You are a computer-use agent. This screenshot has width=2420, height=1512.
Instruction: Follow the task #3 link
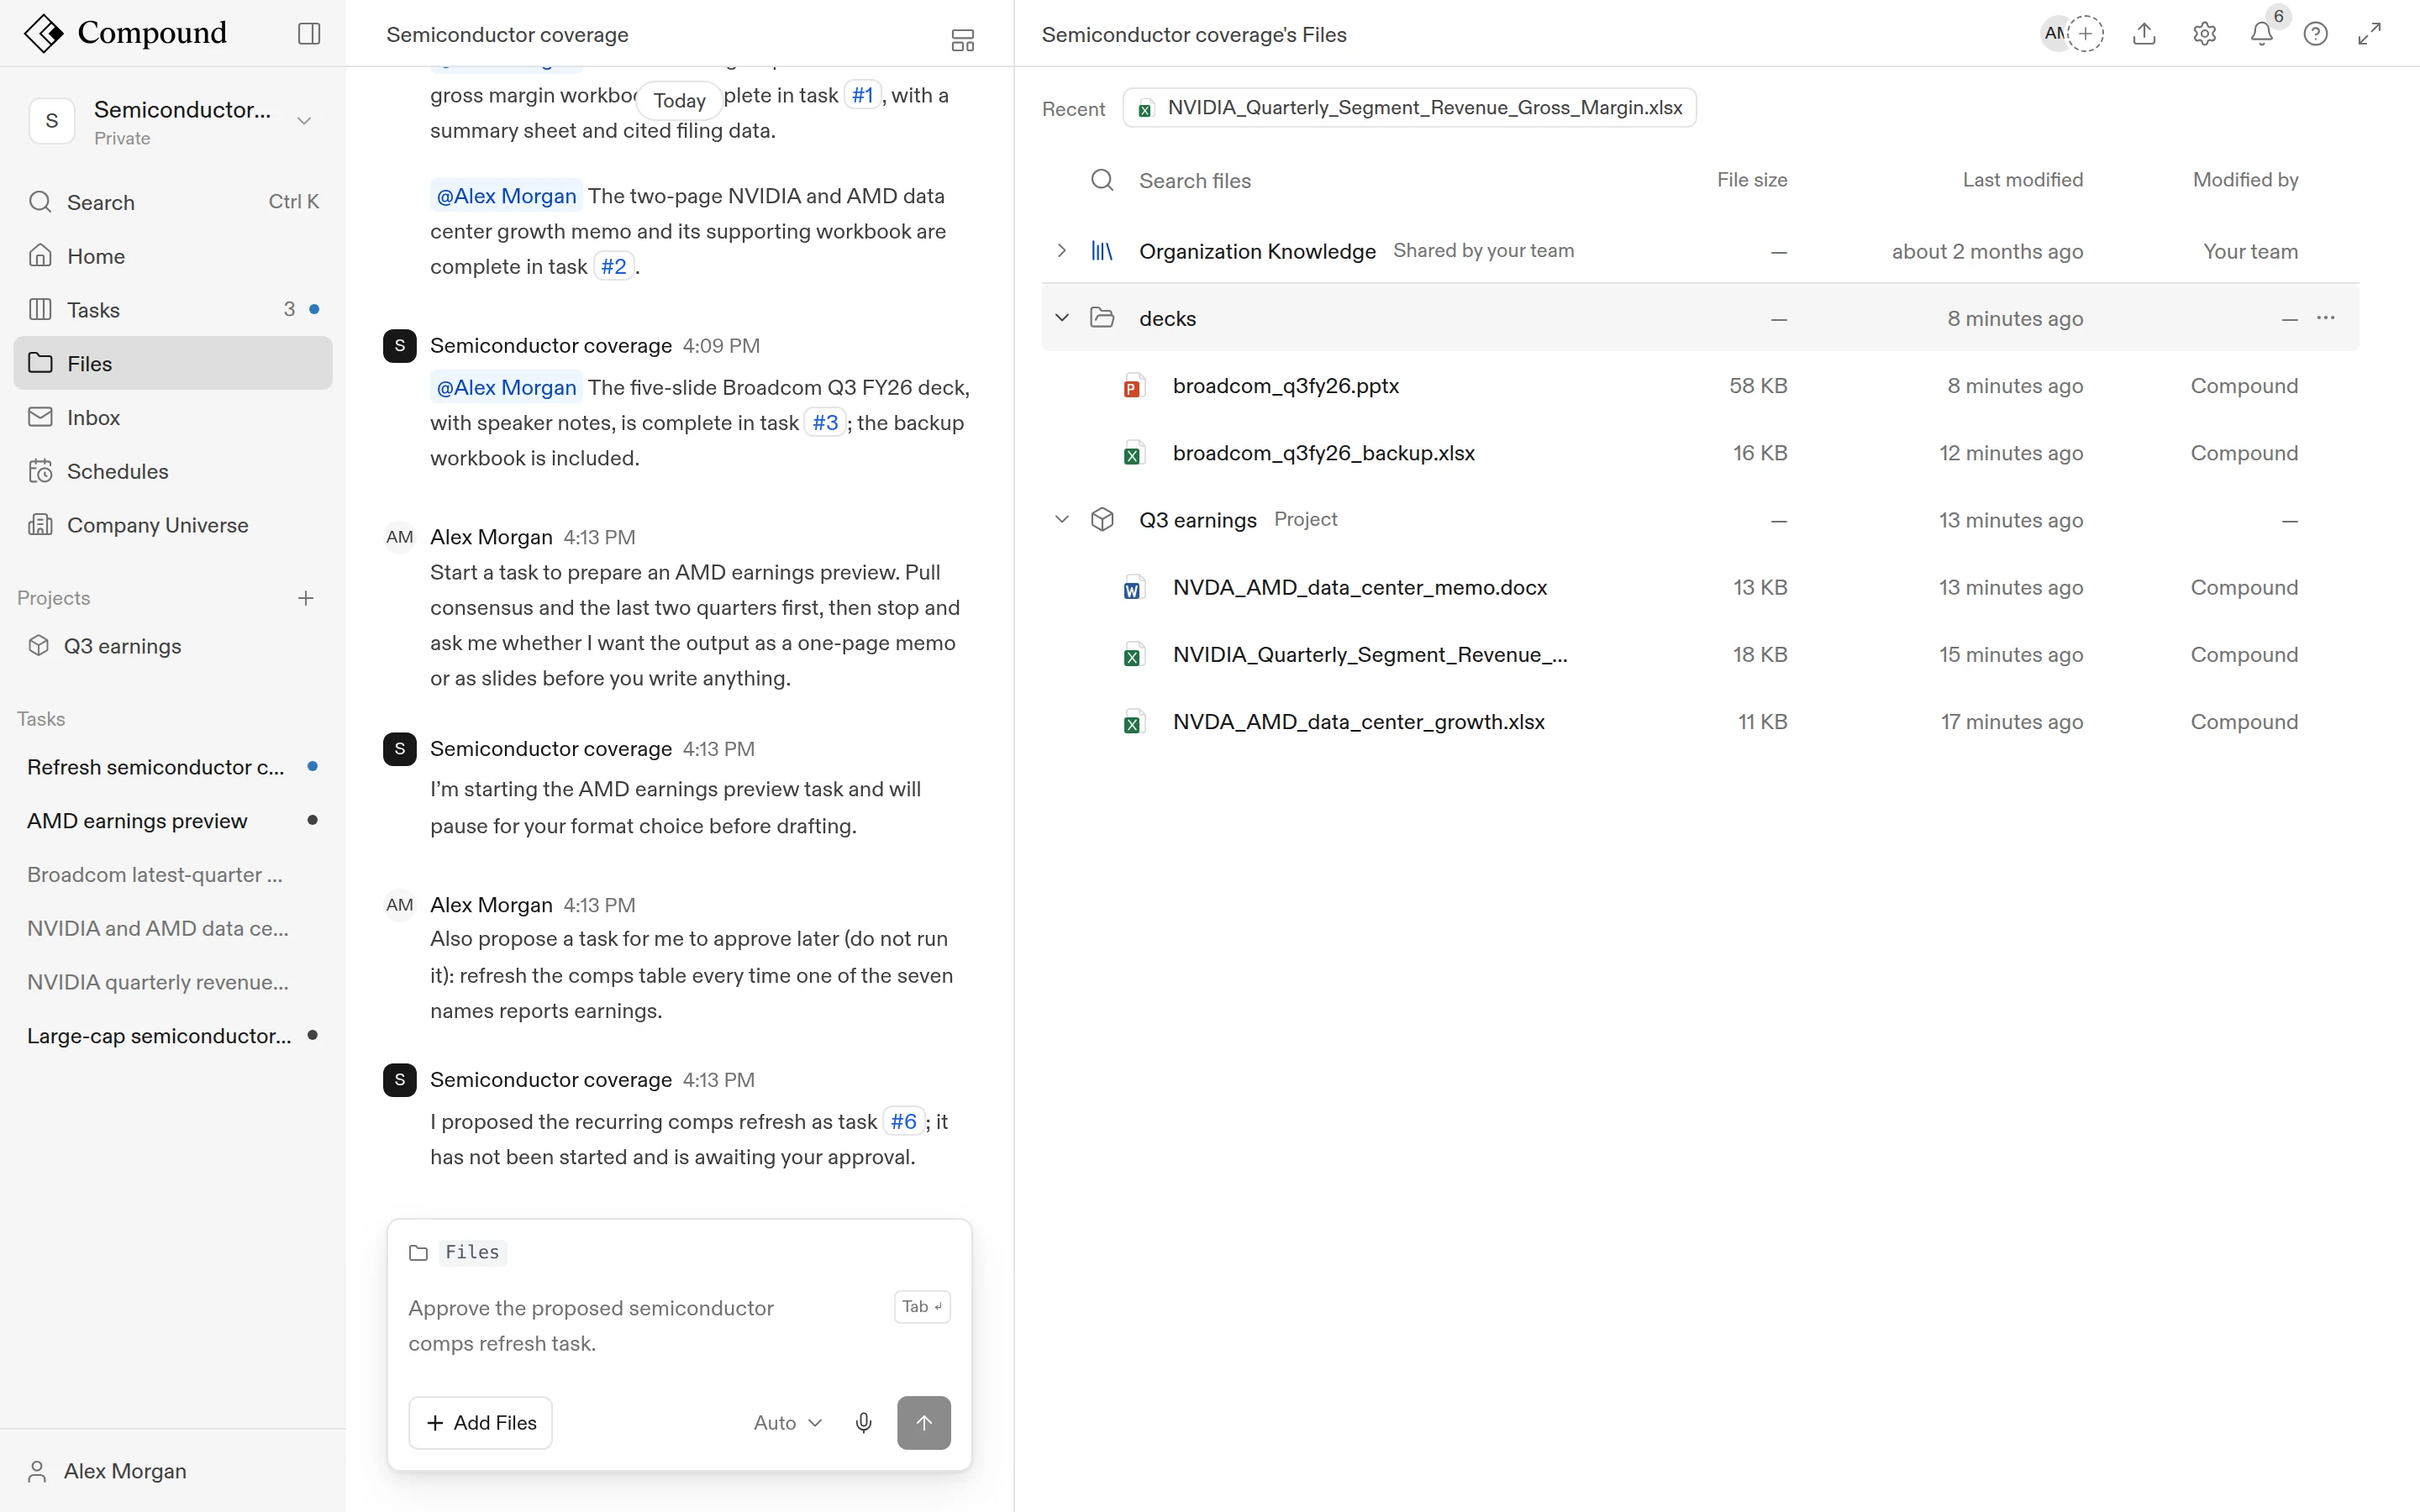pos(825,423)
